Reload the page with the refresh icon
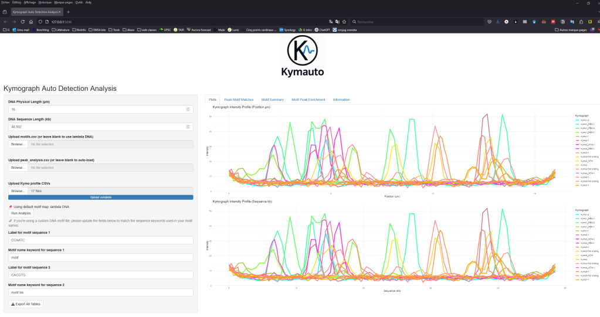600x317 pixels. click(22, 21)
